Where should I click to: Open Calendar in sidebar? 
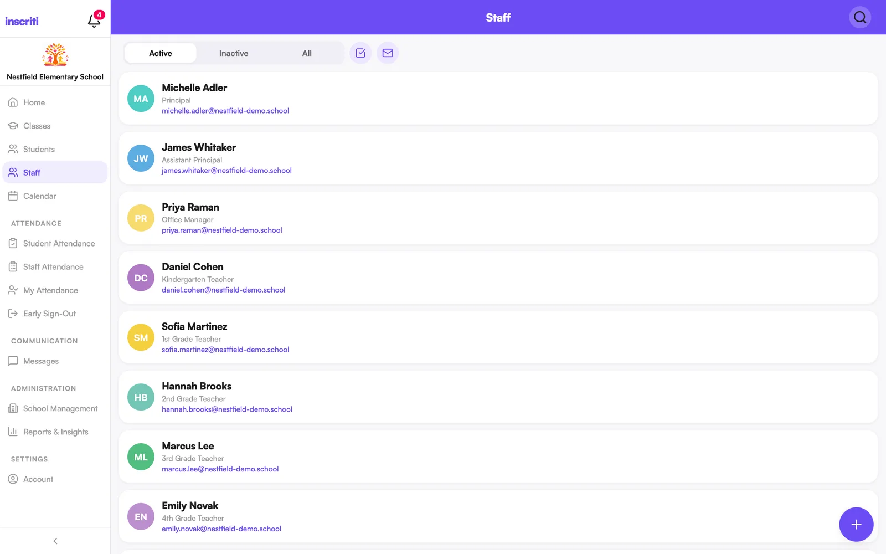point(55,196)
